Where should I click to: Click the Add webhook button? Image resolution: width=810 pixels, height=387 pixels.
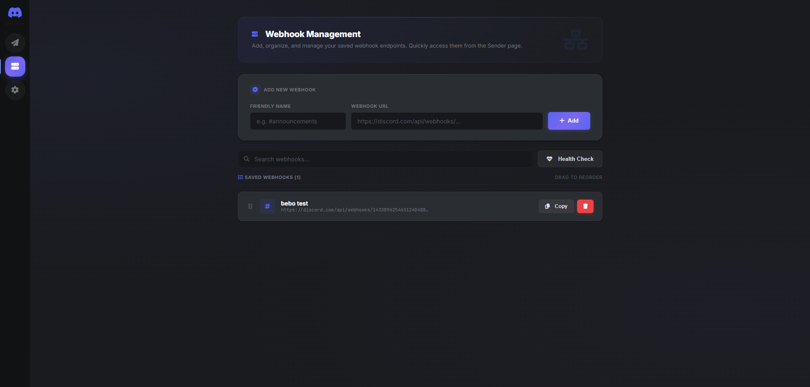(569, 121)
